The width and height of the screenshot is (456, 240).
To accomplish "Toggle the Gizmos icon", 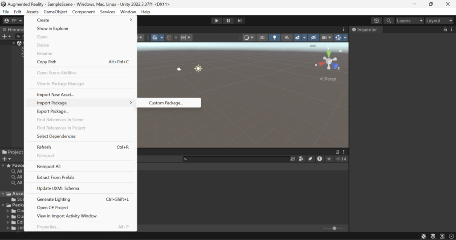I will tap(338, 37).
